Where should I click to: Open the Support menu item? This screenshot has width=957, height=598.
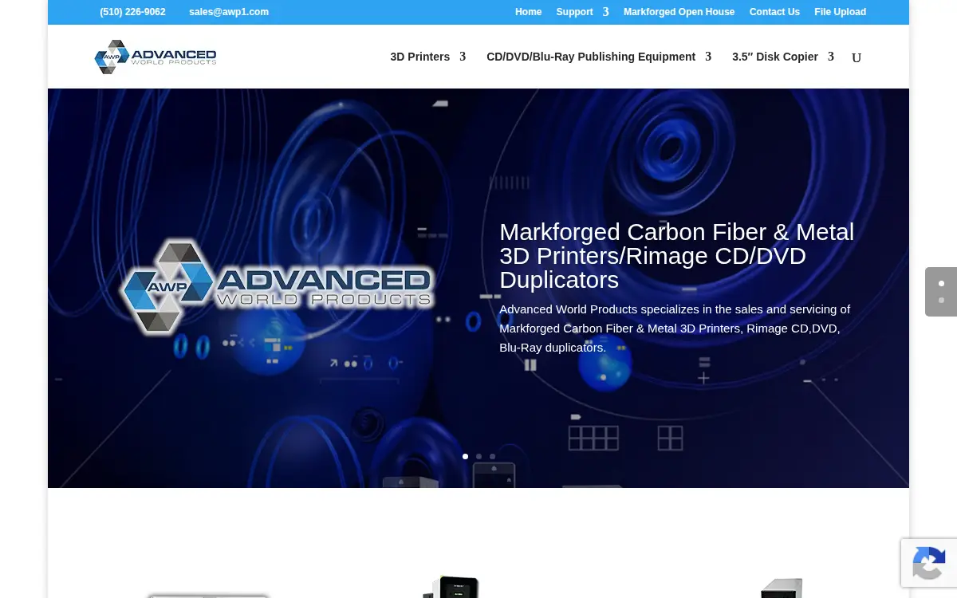pos(574,12)
